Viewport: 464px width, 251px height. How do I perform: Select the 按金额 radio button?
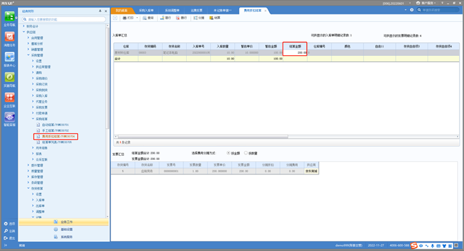click(228, 153)
